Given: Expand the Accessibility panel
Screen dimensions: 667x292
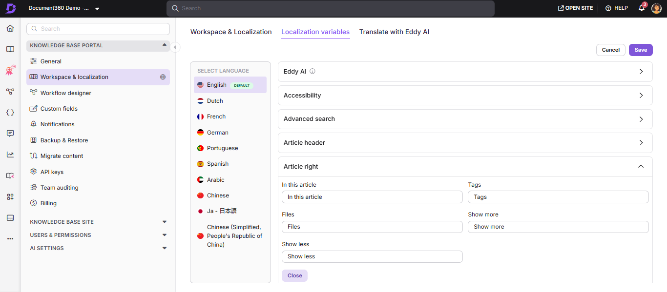Looking at the screenshot, I should pos(465,96).
